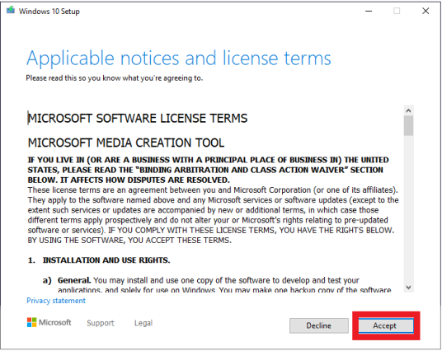
Task: Click the Accept button
Action: (x=386, y=325)
